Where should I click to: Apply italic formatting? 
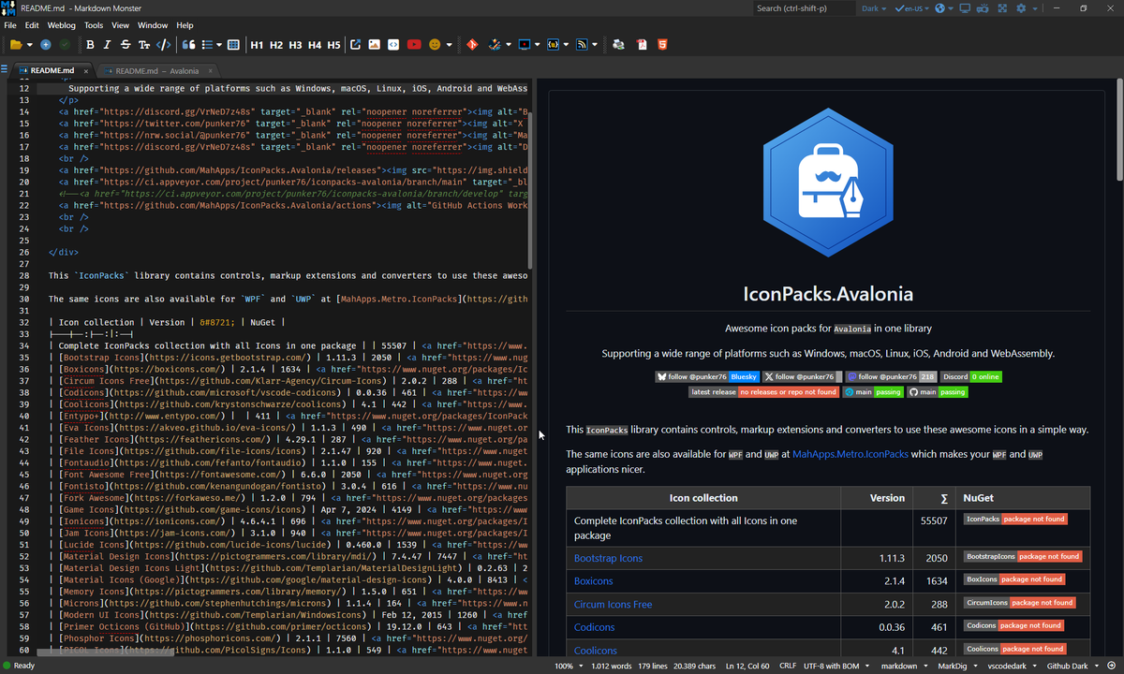(x=108, y=44)
